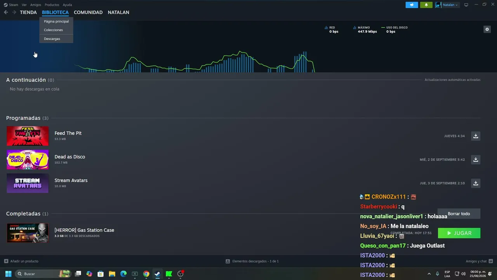This screenshot has height=280, width=497.
Task: Download the Feed The Pit update now
Action: 476,136
